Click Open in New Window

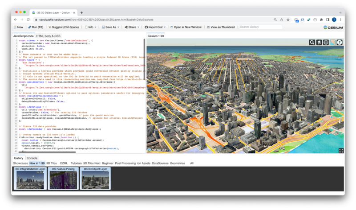pyautogui.click(x=186, y=27)
